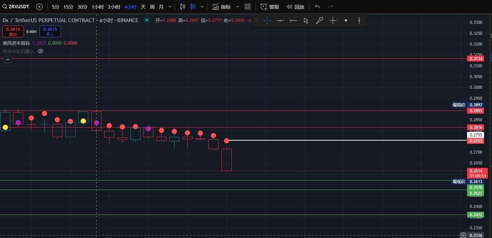This screenshot has width=492, height=238.
Task: Click the add symbol plus icon
Action: [x=39, y=7]
